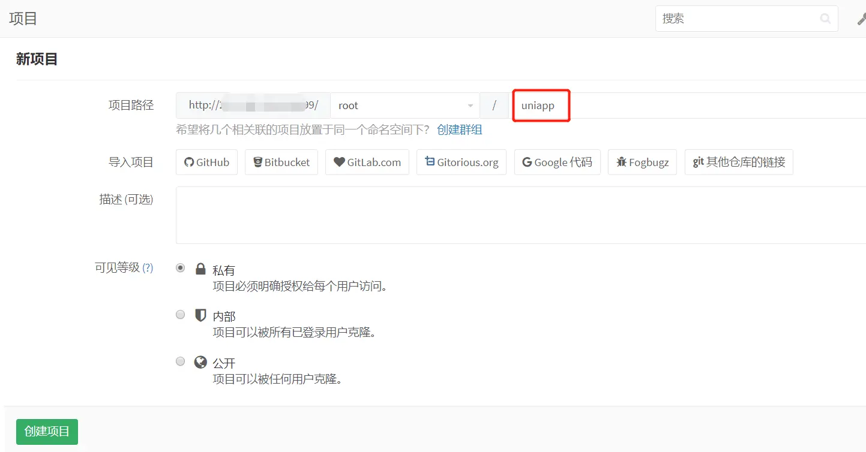The height and width of the screenshot is (452, 866).
Task: Click the green 创建项目 button
Action: tap(47, 432)
